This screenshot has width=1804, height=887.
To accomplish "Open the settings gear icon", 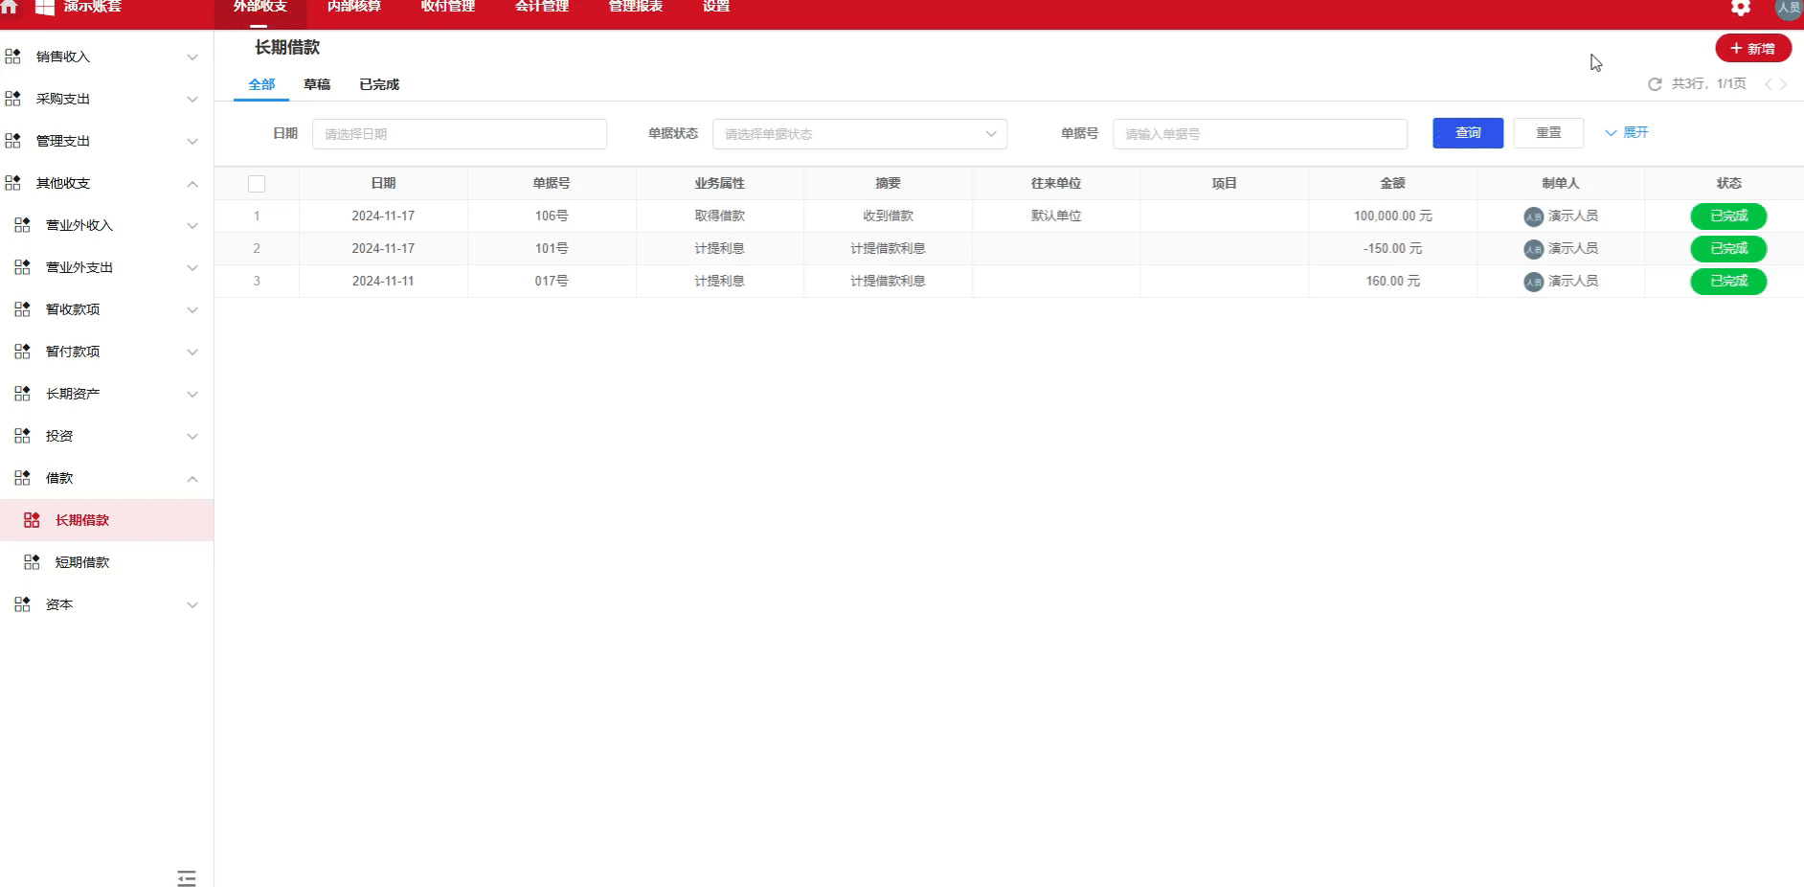I will (x=1740, y=9).
